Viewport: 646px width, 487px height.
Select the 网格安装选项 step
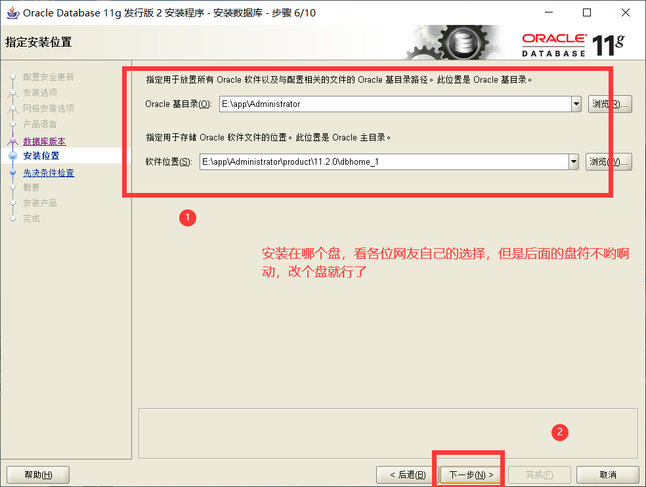(x=49, y=108)
